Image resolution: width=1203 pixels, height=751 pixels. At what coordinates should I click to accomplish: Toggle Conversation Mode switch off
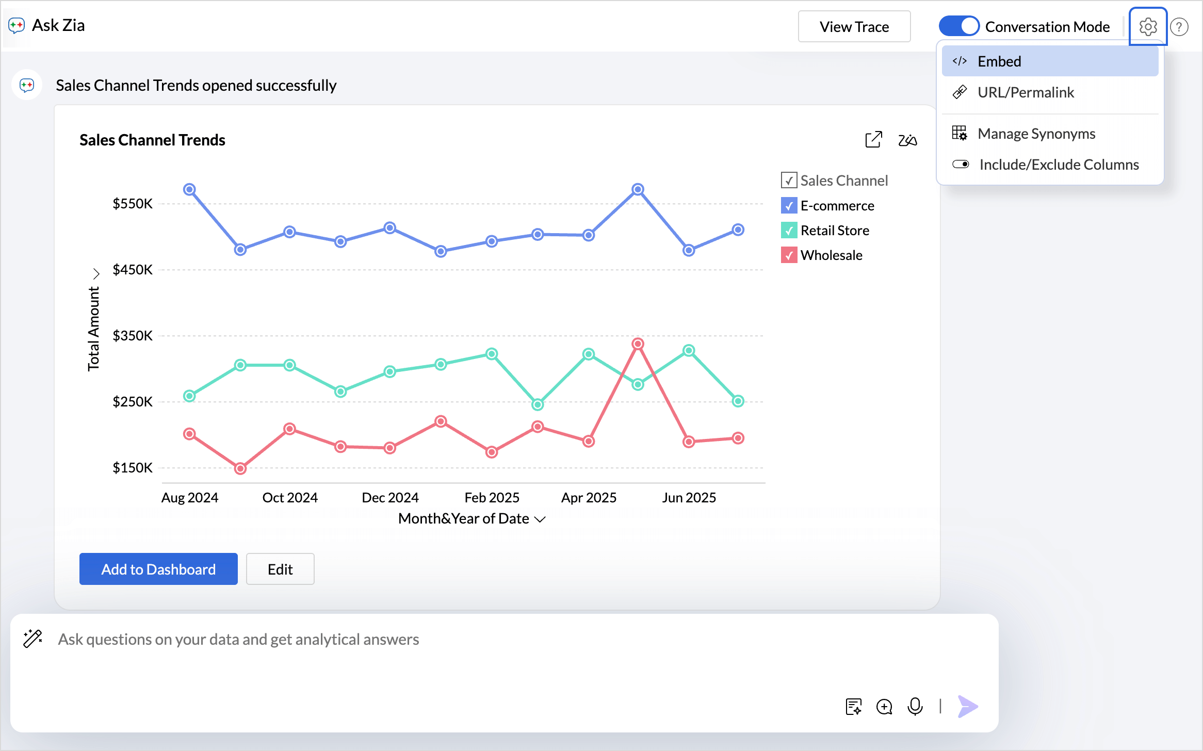click(x=958, y=26)
